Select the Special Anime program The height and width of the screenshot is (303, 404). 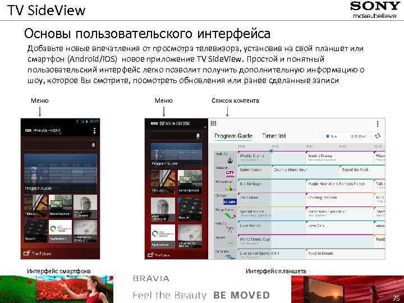272,213
